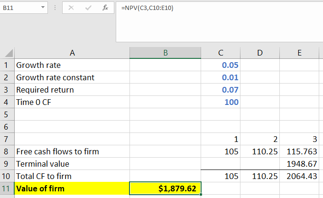Viewport: 323px width, 198px height.
Task: Click the Terminal value 1948.67 cell
Action: (x=299, y=164)
